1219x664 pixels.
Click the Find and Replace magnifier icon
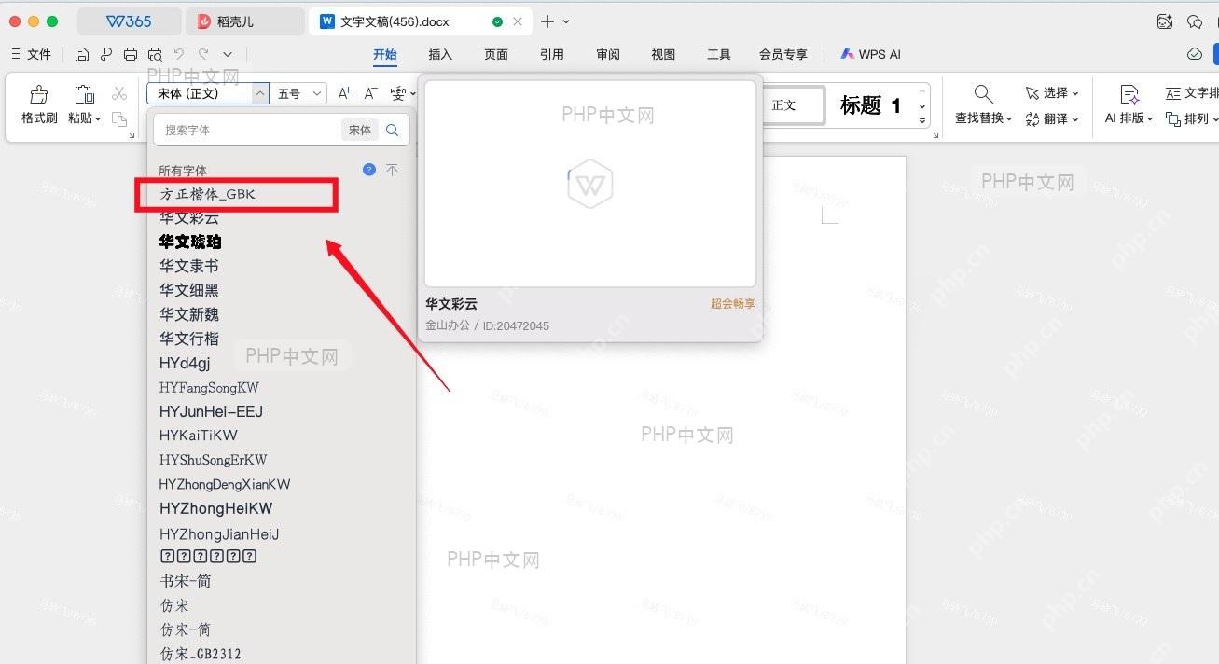[983, 93]
